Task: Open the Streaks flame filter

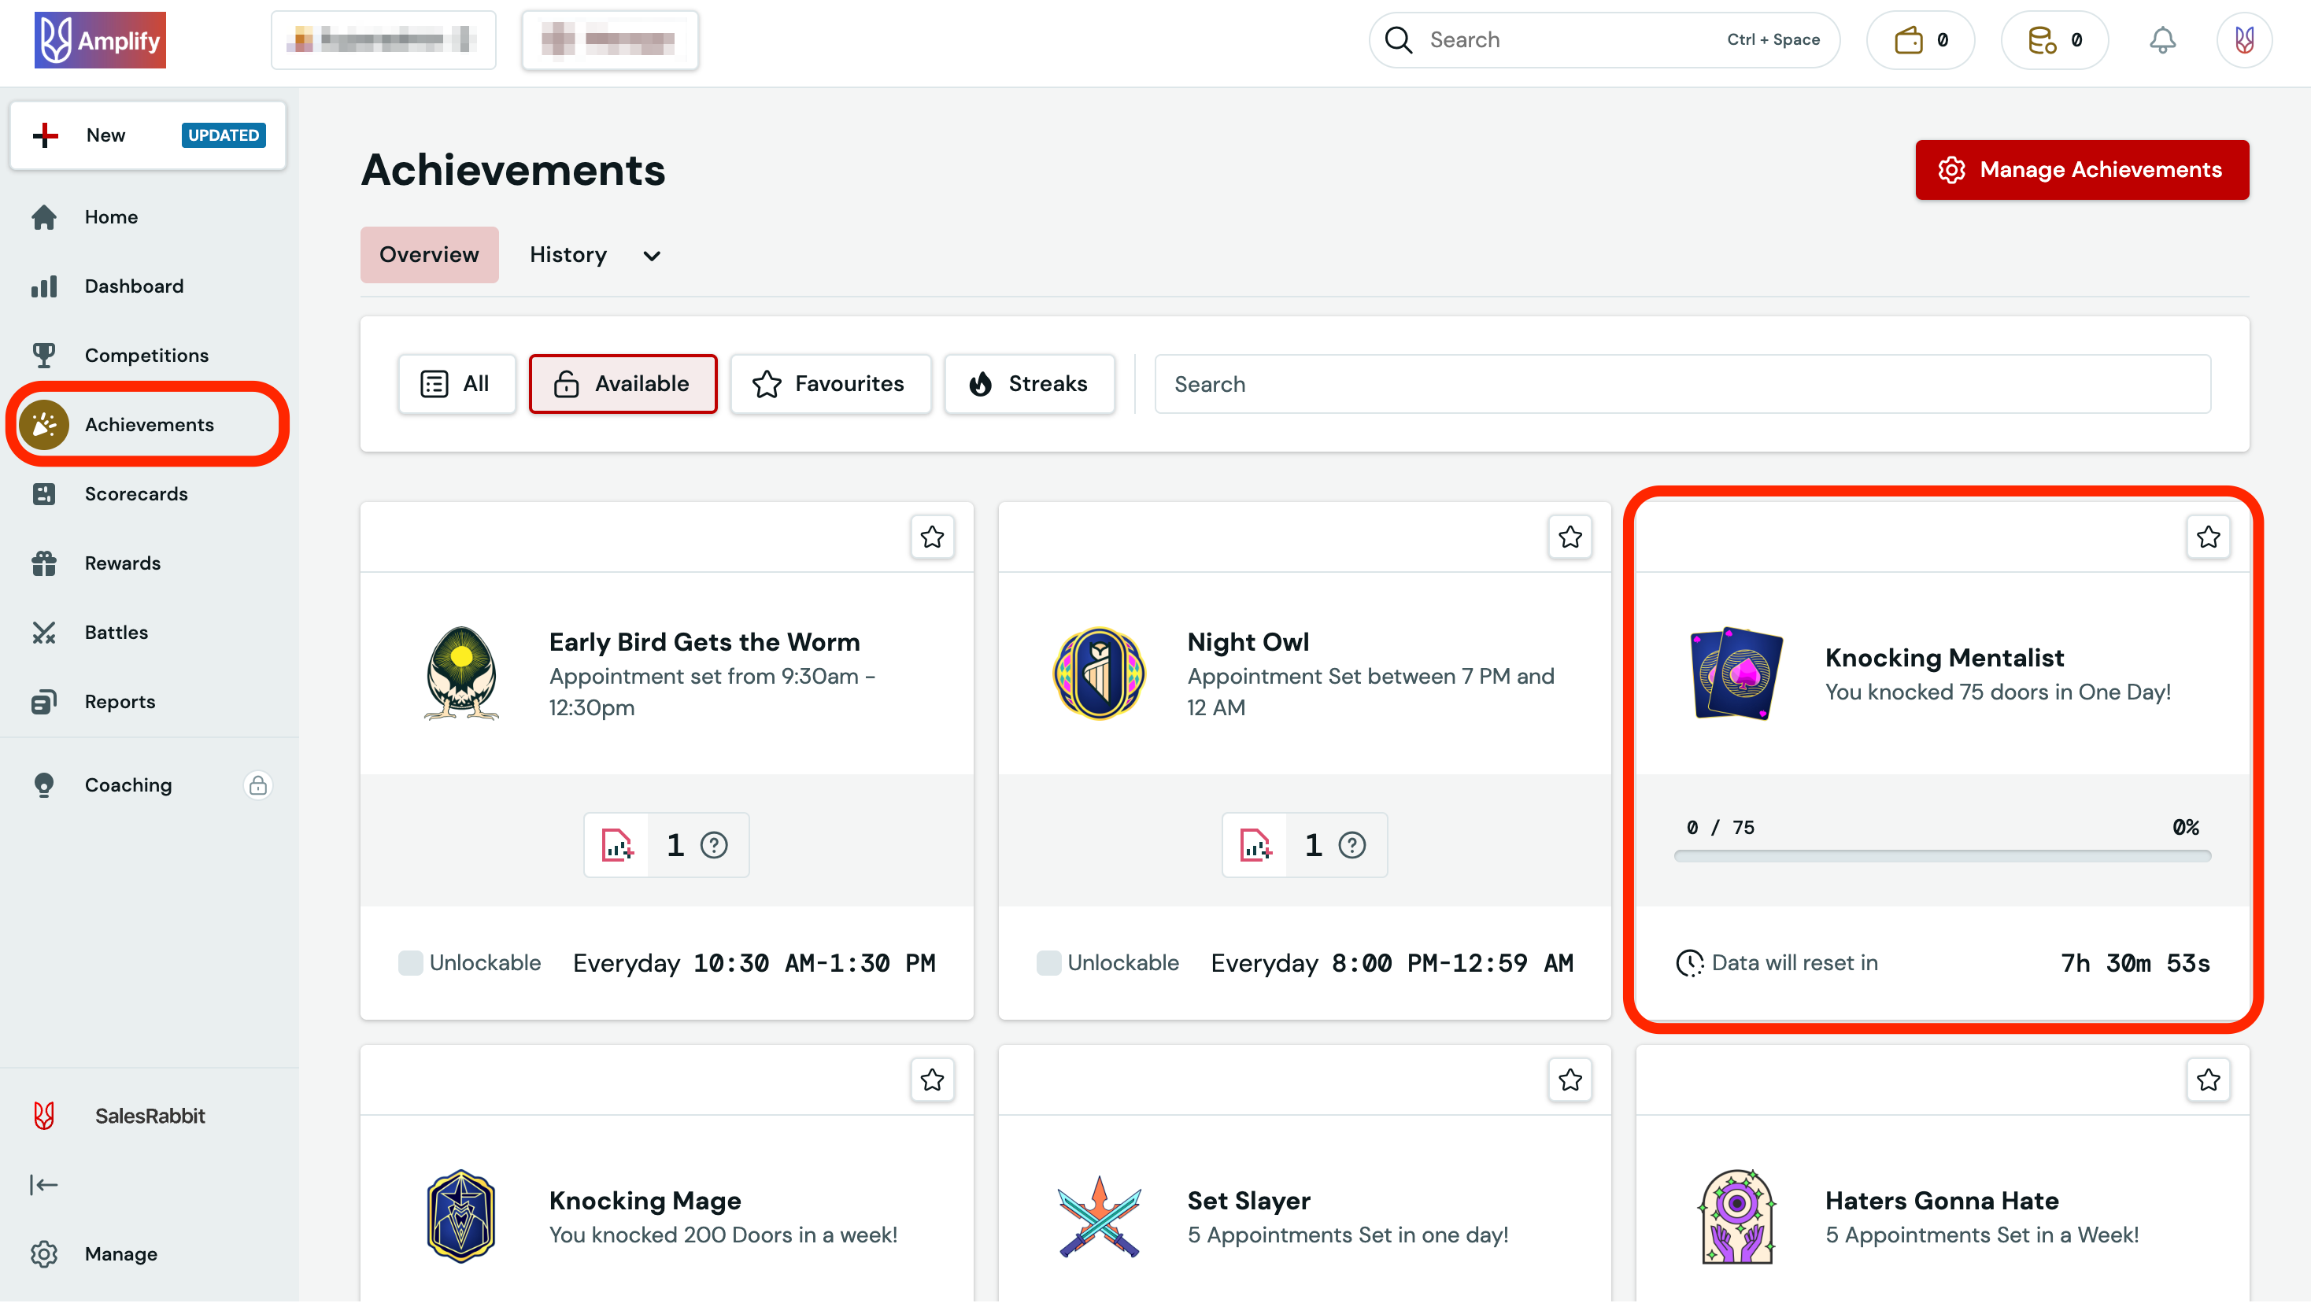Action: [x=1029, y=384]
